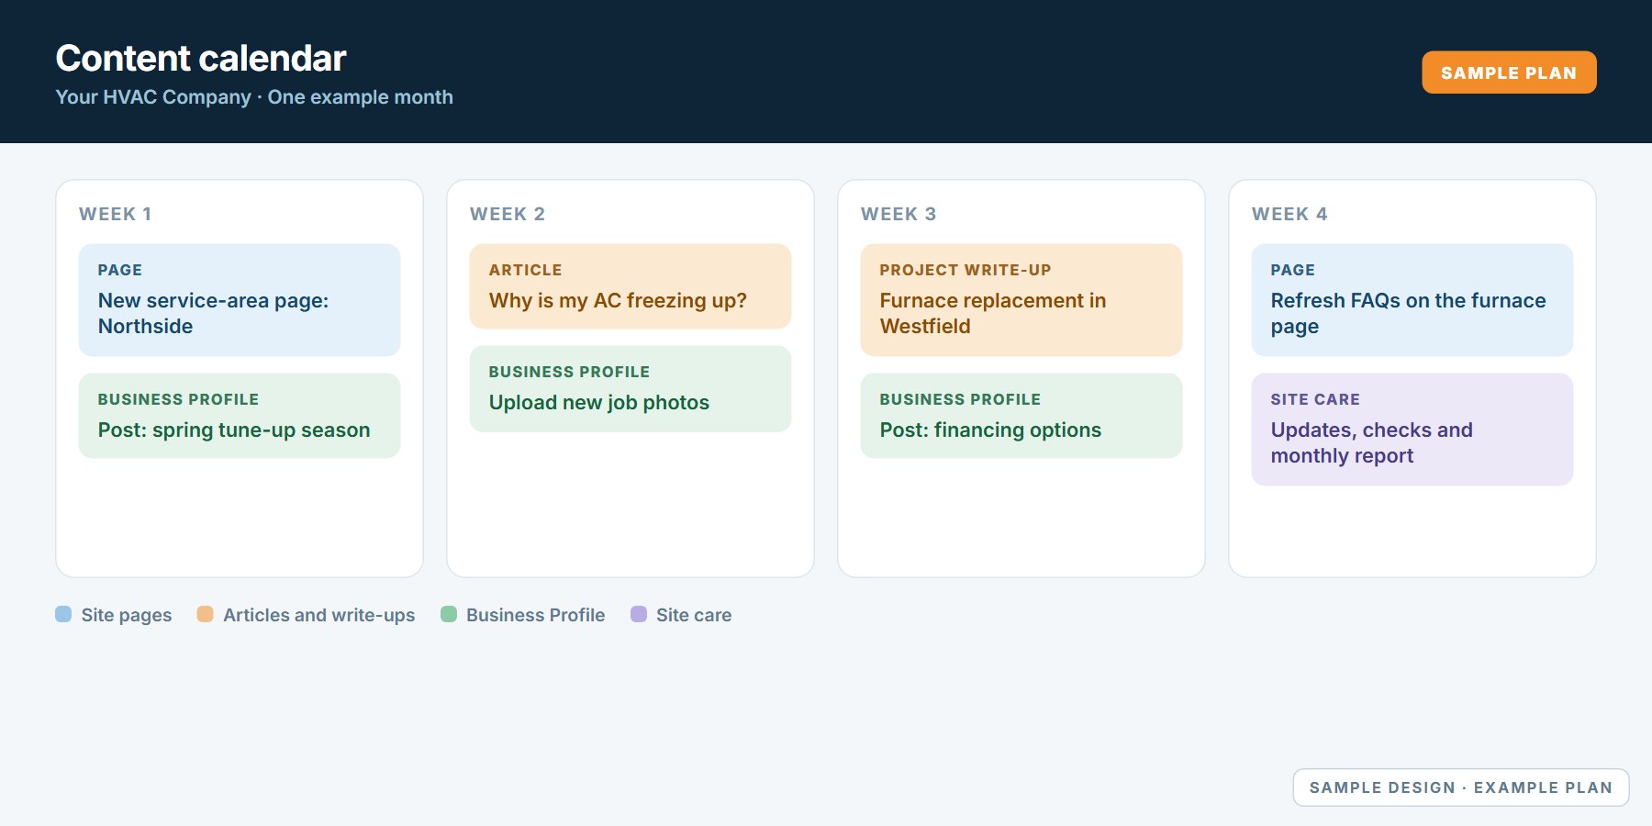Image resolution: width=1652 pixels, height=826 pixels.
Task: Click the Site care legend label
Action: pyautogui.click(x=694, y=615)
